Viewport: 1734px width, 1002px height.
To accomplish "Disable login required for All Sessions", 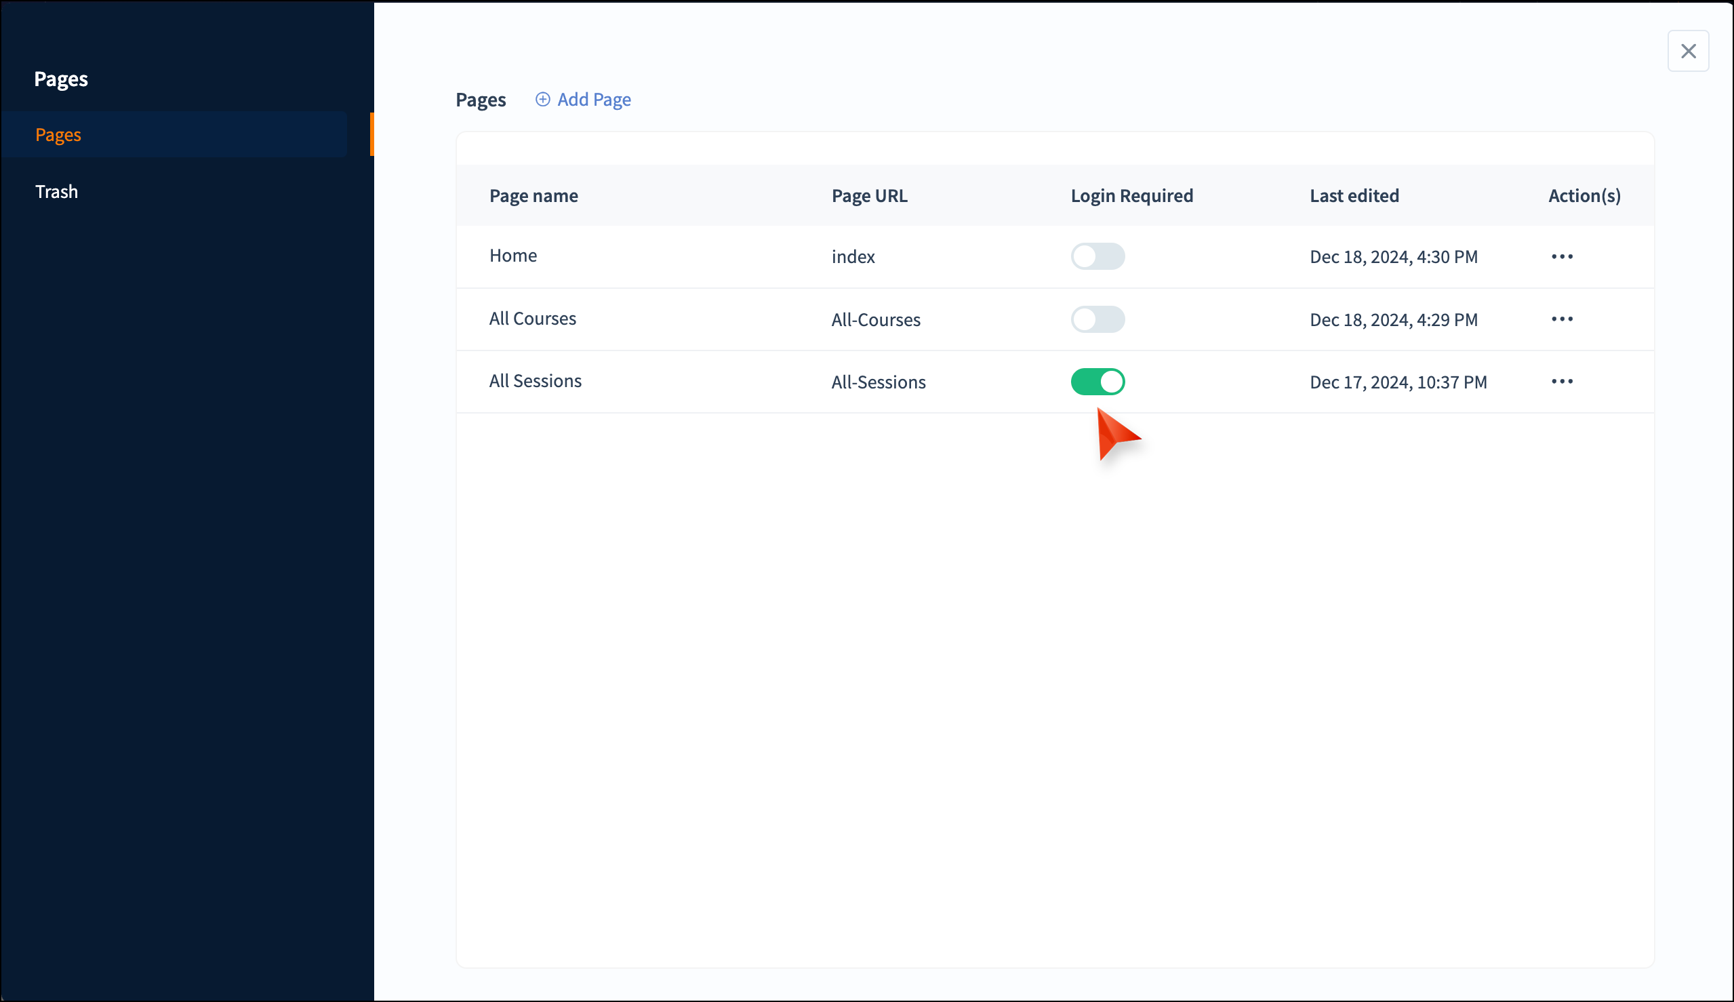I will (1097, 382).
